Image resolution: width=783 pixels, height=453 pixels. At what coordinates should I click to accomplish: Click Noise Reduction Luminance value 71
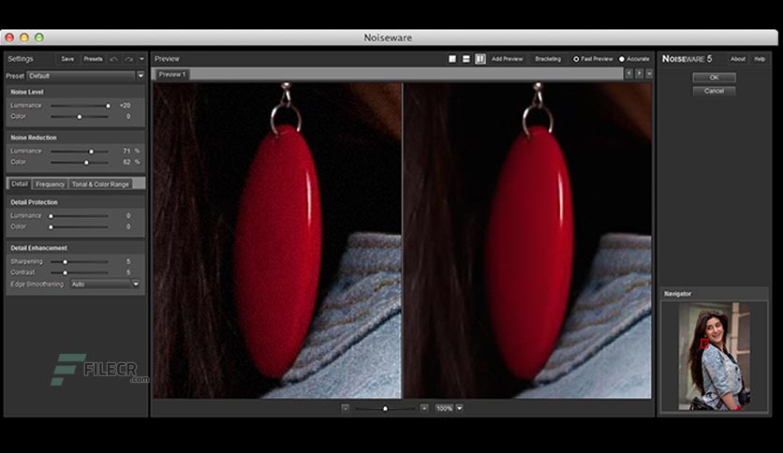pyautogui.click(x=126, y=152)
